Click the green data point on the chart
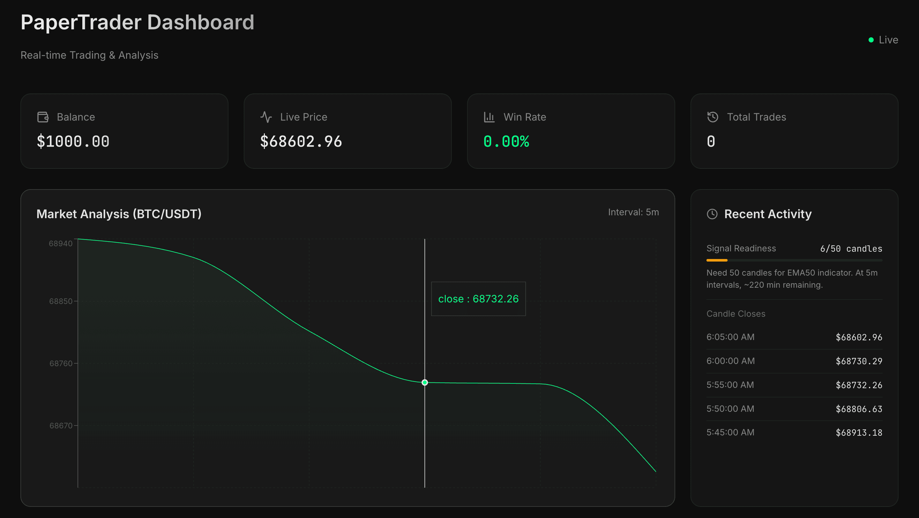 click(424, 382)
